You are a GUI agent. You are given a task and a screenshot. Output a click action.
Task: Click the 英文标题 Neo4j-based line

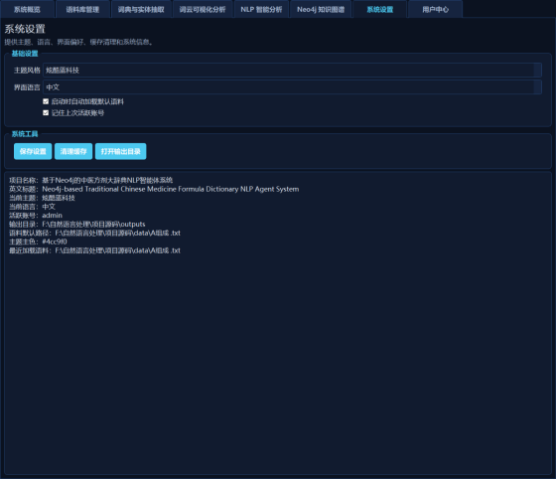point(154,189)
